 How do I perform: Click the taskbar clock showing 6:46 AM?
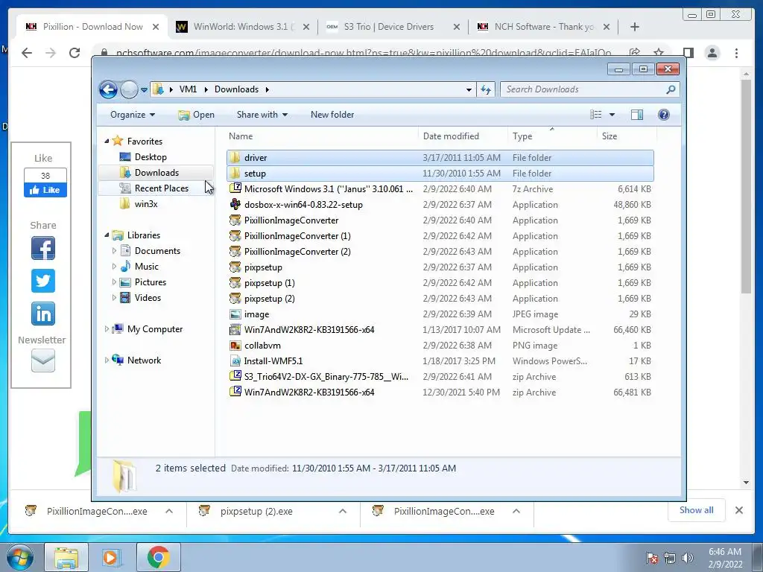pyautogui.click(x=725, y=558)
